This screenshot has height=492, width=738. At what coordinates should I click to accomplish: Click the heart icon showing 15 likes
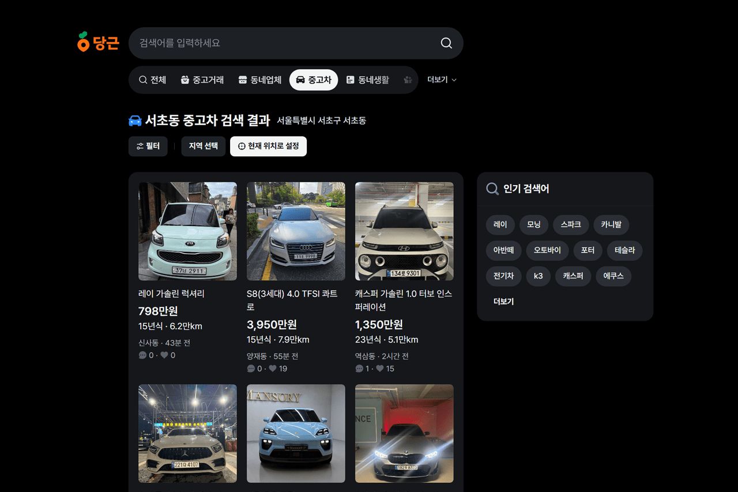point(380,369)
